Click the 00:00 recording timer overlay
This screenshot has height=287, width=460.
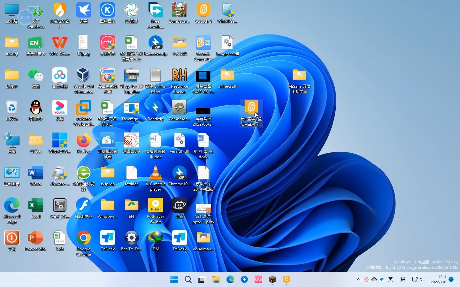[25, 18]
